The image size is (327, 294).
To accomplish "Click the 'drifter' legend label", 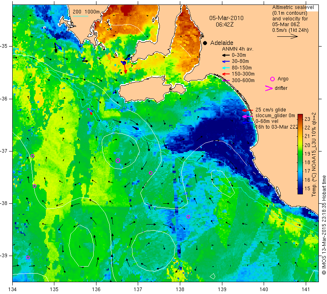I will [x=281, y=88].
